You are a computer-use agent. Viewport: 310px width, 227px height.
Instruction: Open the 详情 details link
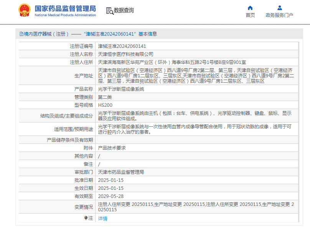click(x=102, y=218)
